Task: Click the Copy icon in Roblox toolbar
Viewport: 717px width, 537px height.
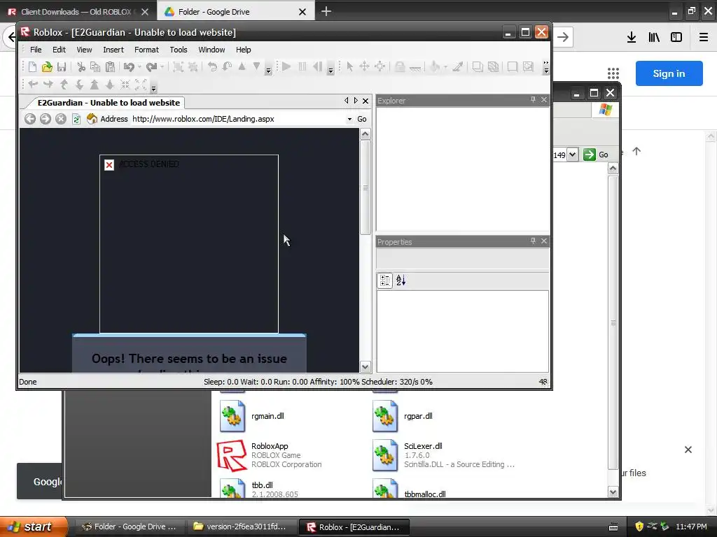Action: (x=95, y=67)
